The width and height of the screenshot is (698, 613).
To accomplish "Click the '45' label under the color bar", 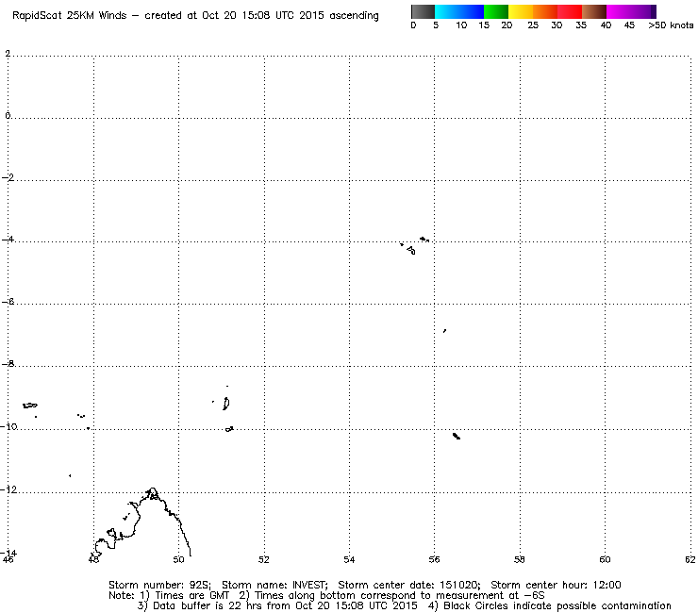I will point(629,25).
